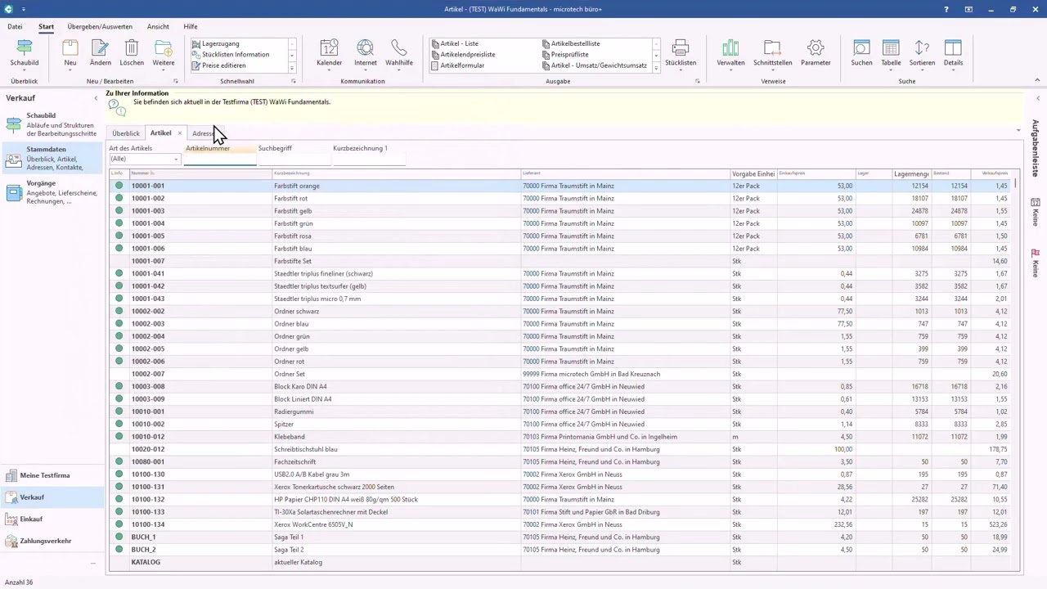Screen dimensions: 1047x589
Task: Click the information bubble icon
Action: point(116,107)
